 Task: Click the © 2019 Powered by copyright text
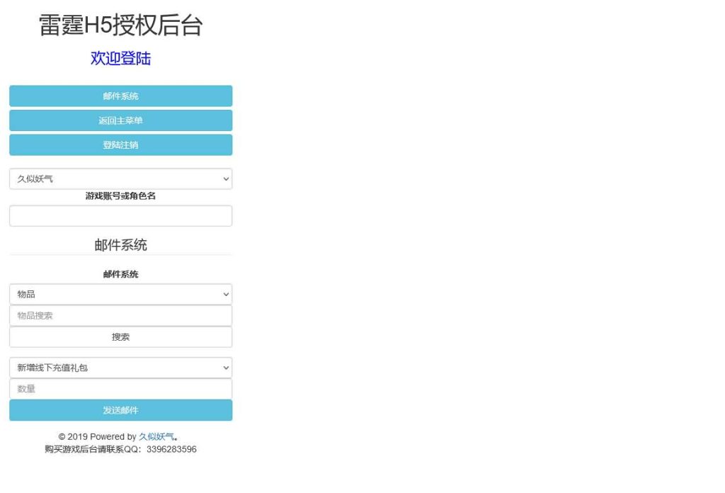point(99,436)
